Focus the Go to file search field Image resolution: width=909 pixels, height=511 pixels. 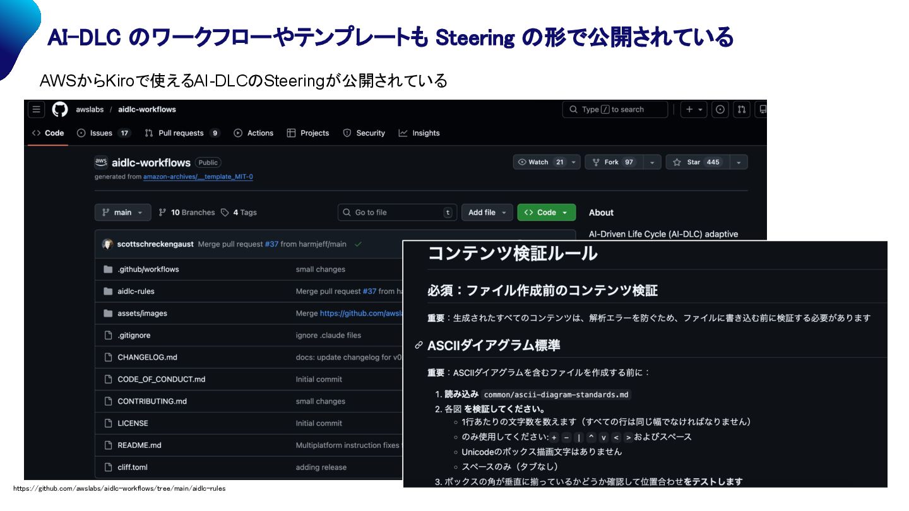click(397, 213)
